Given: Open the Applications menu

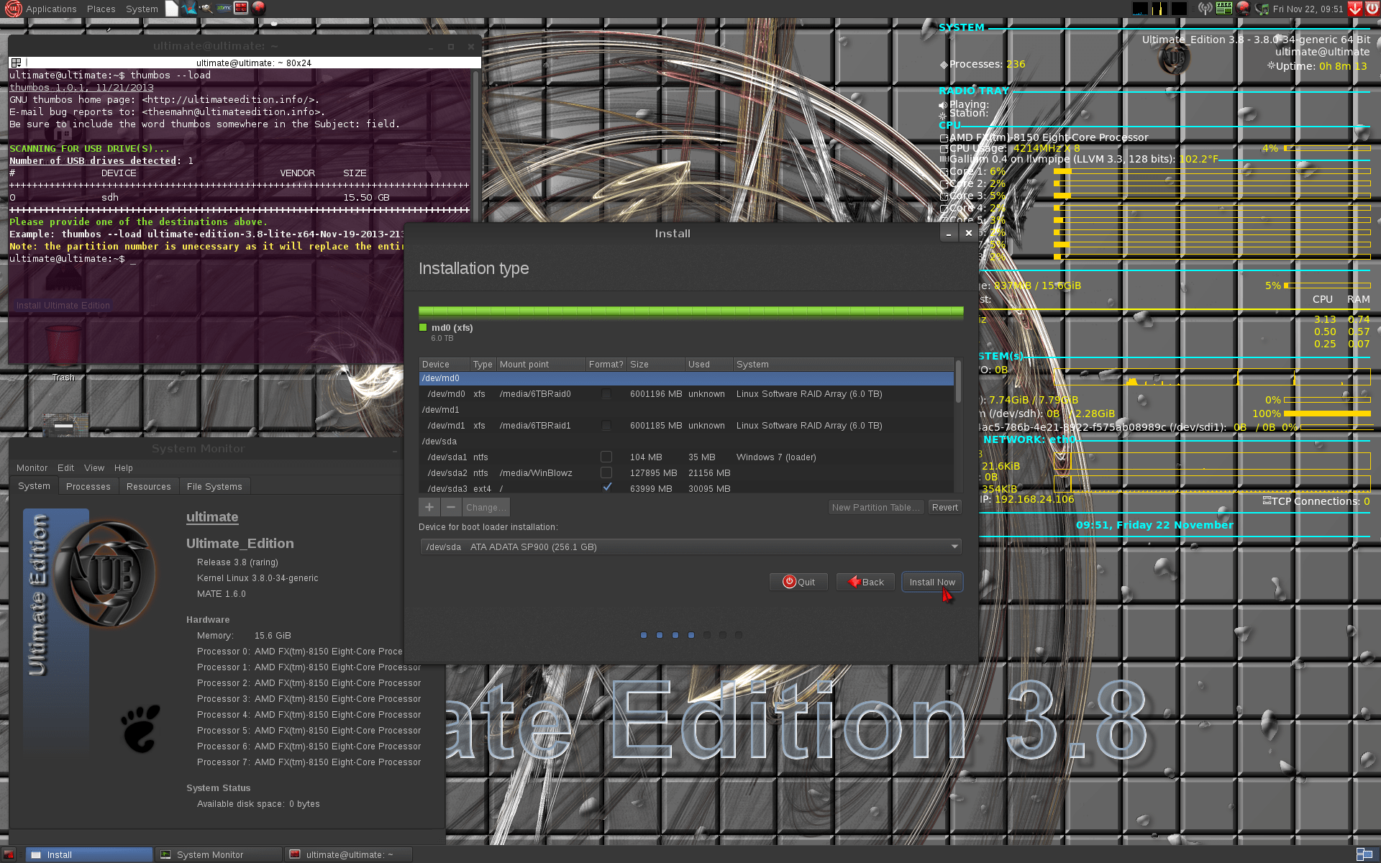Looking at the screenshot, I should point(50,9).
